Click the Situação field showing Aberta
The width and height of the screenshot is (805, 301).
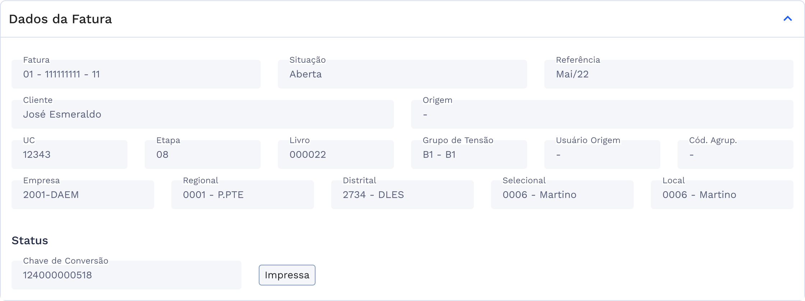point(402,74)
